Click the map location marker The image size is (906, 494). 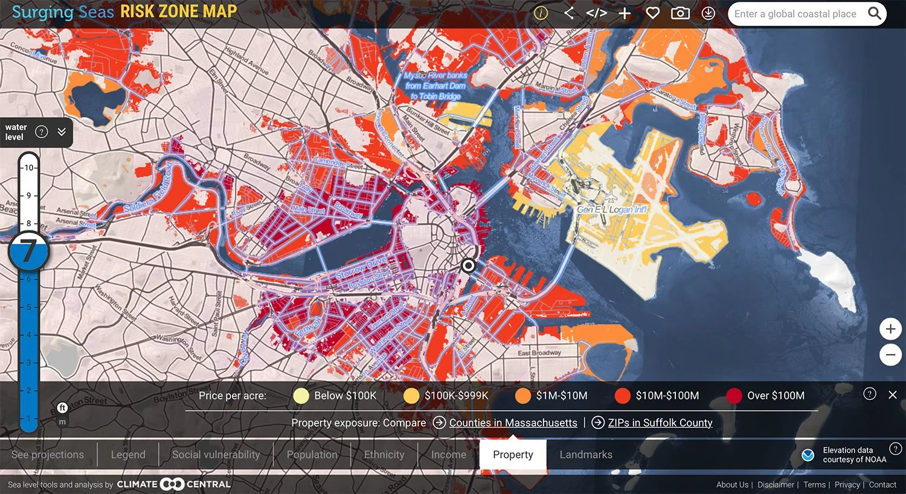[x=468, y=265]
